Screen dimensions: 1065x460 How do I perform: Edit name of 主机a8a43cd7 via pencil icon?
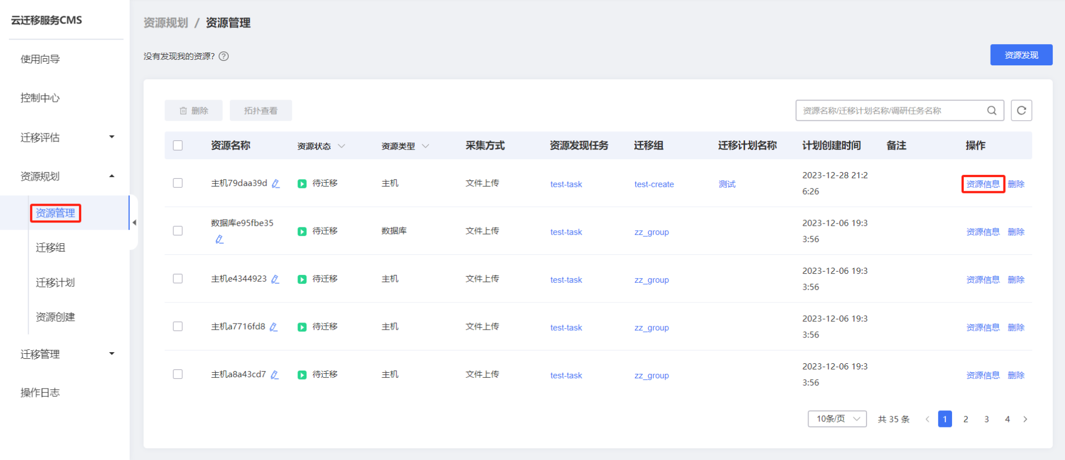click(275, 374)
